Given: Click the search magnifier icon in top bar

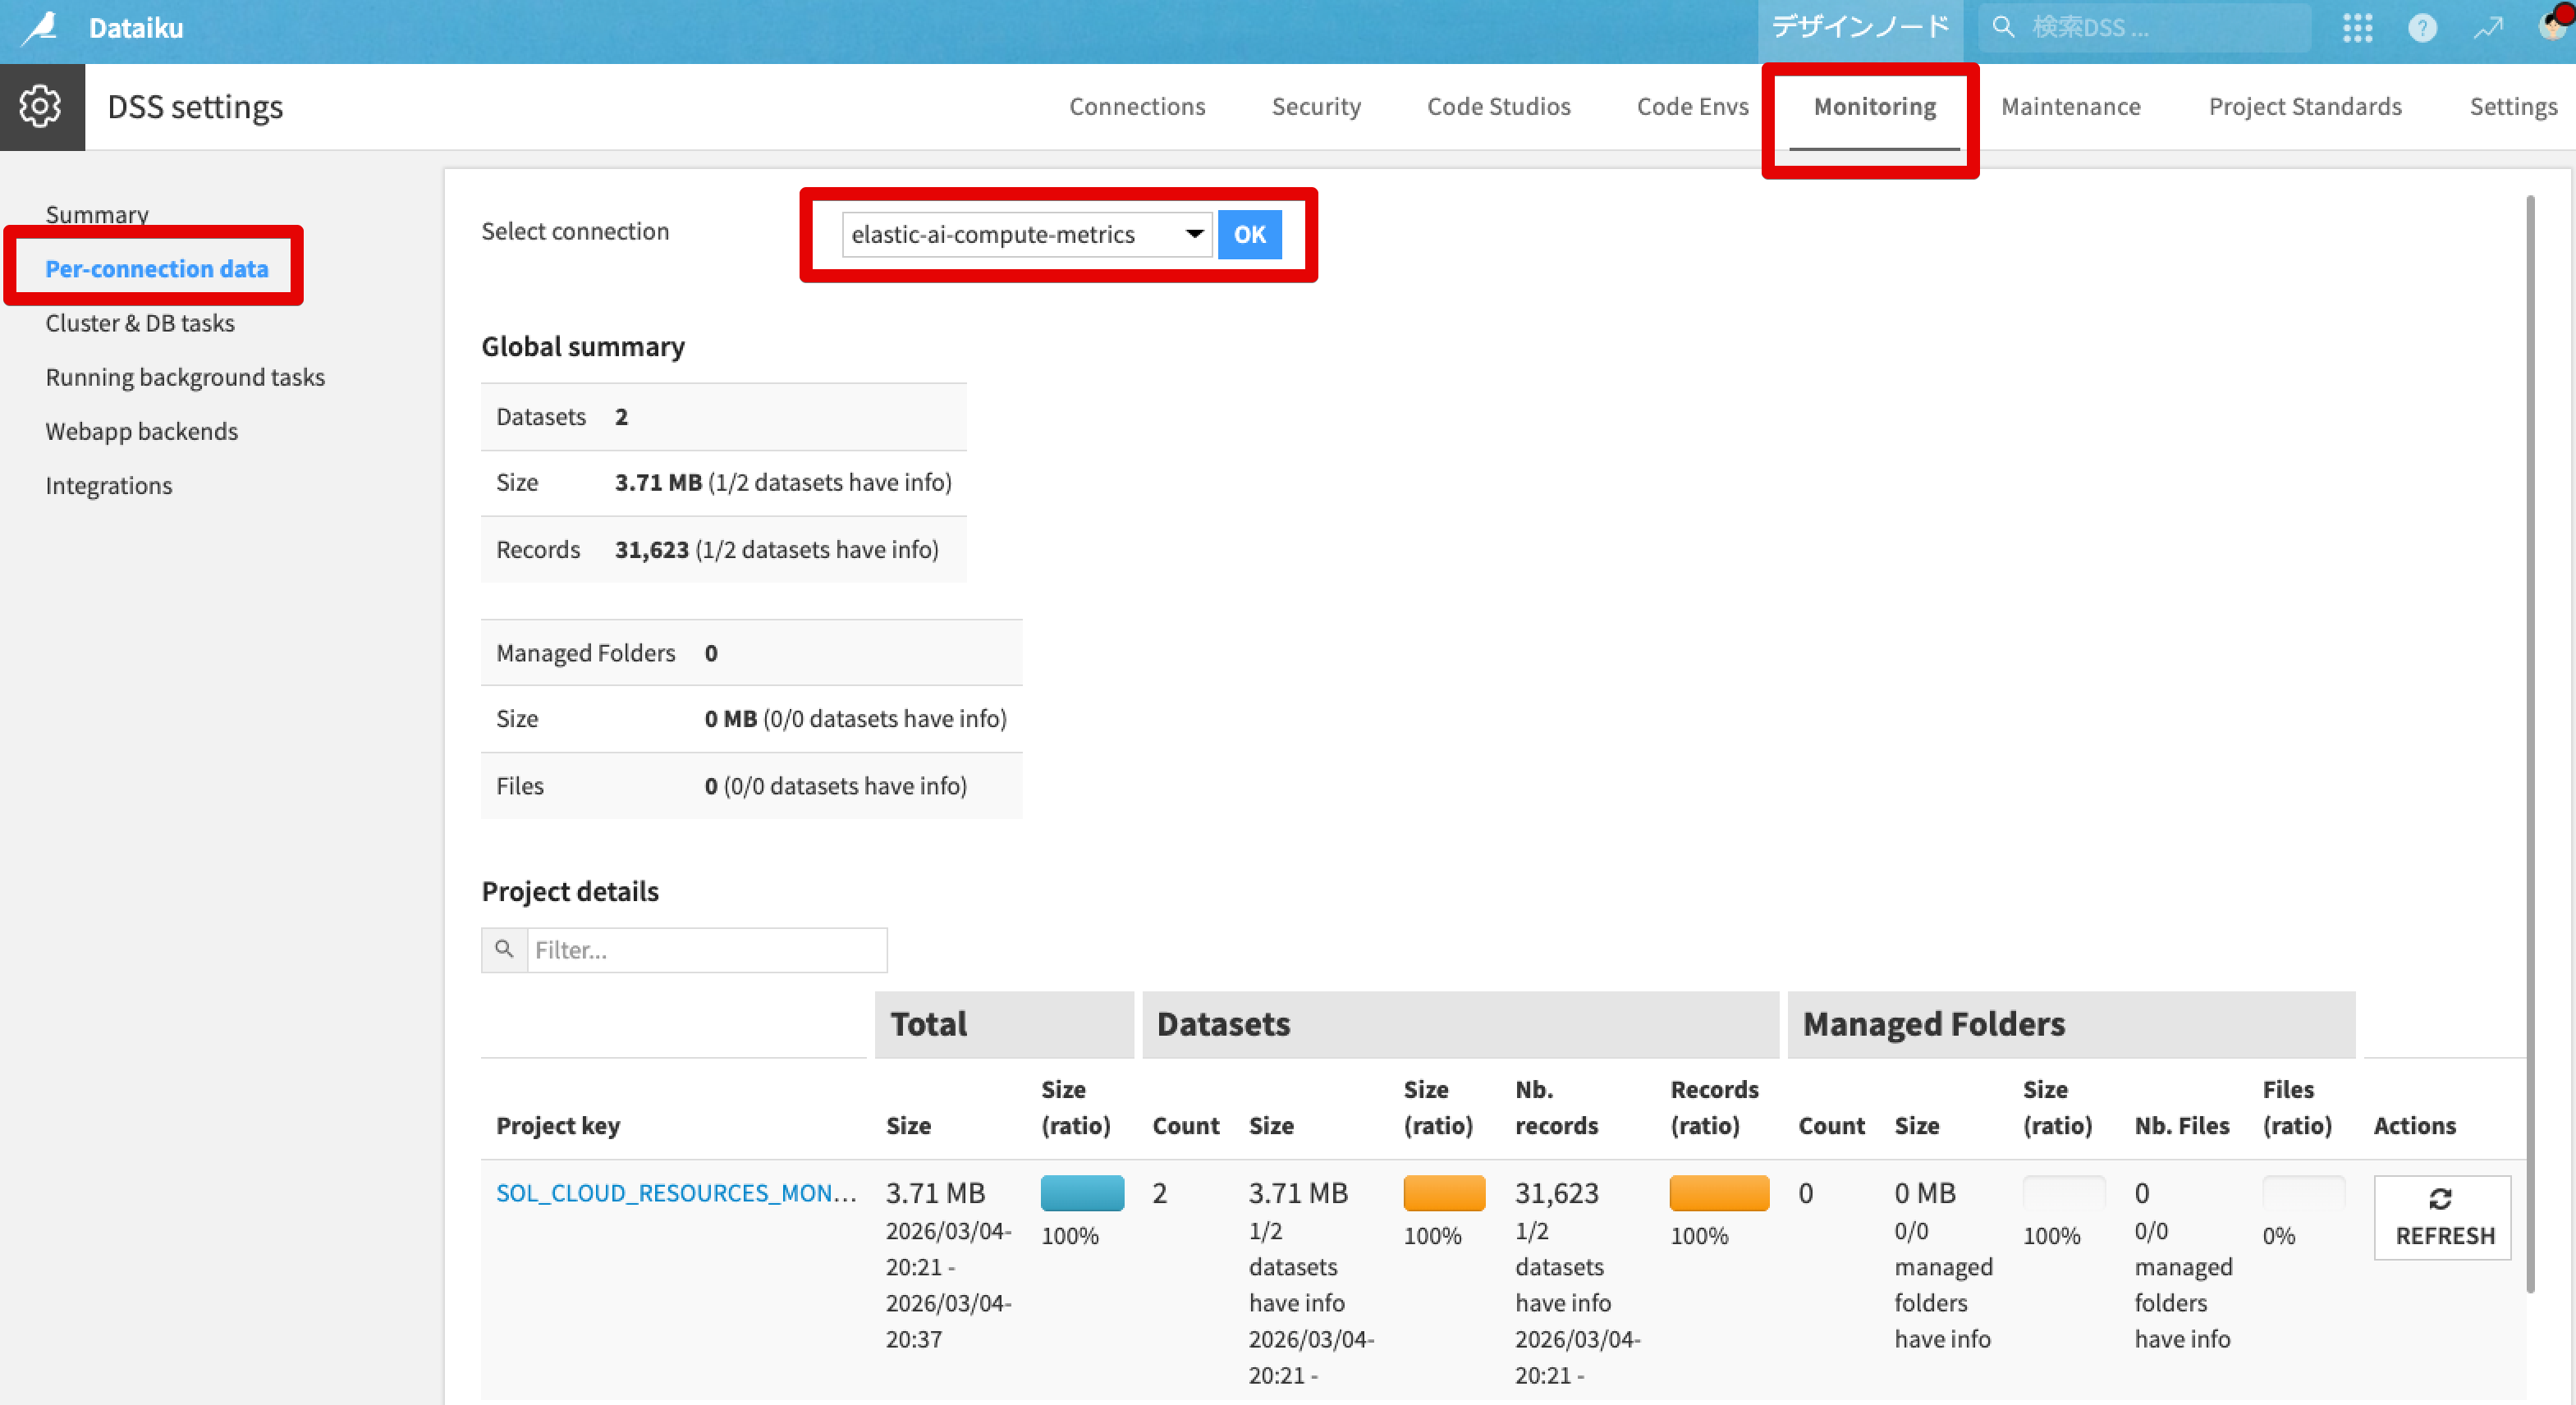Looking at the screenshot, I should 2003,27.
